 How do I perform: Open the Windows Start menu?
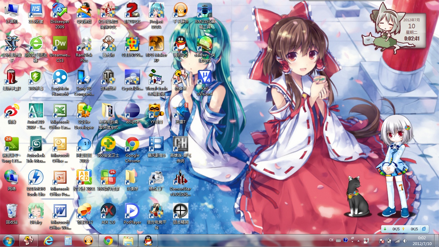pyautogui.click(x=9, y=241)
